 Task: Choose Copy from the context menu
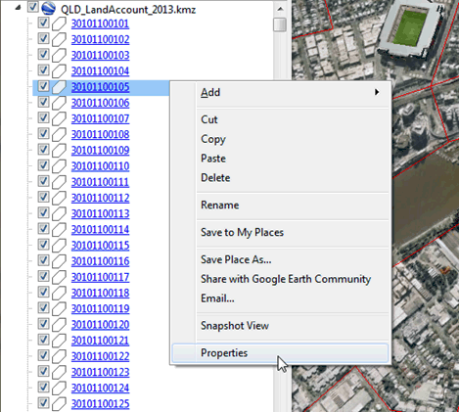(x=281, y=139)
